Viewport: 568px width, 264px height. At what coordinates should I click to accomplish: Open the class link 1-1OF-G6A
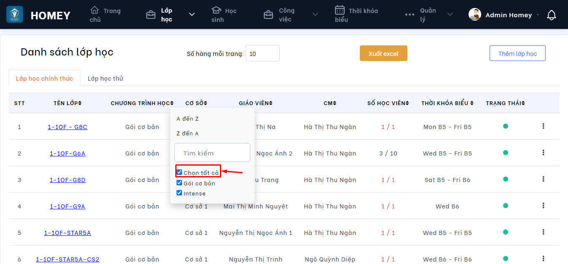(67, 153)
